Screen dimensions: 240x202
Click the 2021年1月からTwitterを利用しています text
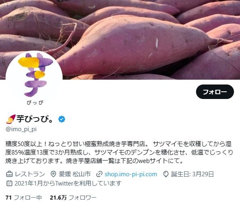68,183
